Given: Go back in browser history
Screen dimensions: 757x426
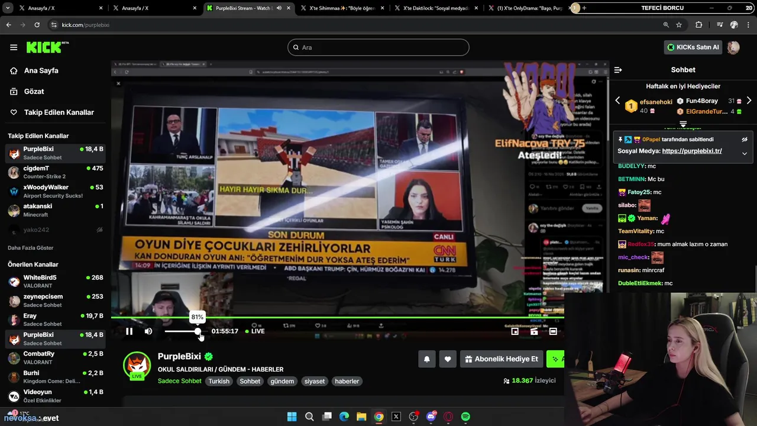Looking at the screenshot, I should 8,25.
